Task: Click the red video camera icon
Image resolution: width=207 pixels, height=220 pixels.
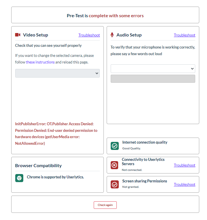Action: click(18, 35)
